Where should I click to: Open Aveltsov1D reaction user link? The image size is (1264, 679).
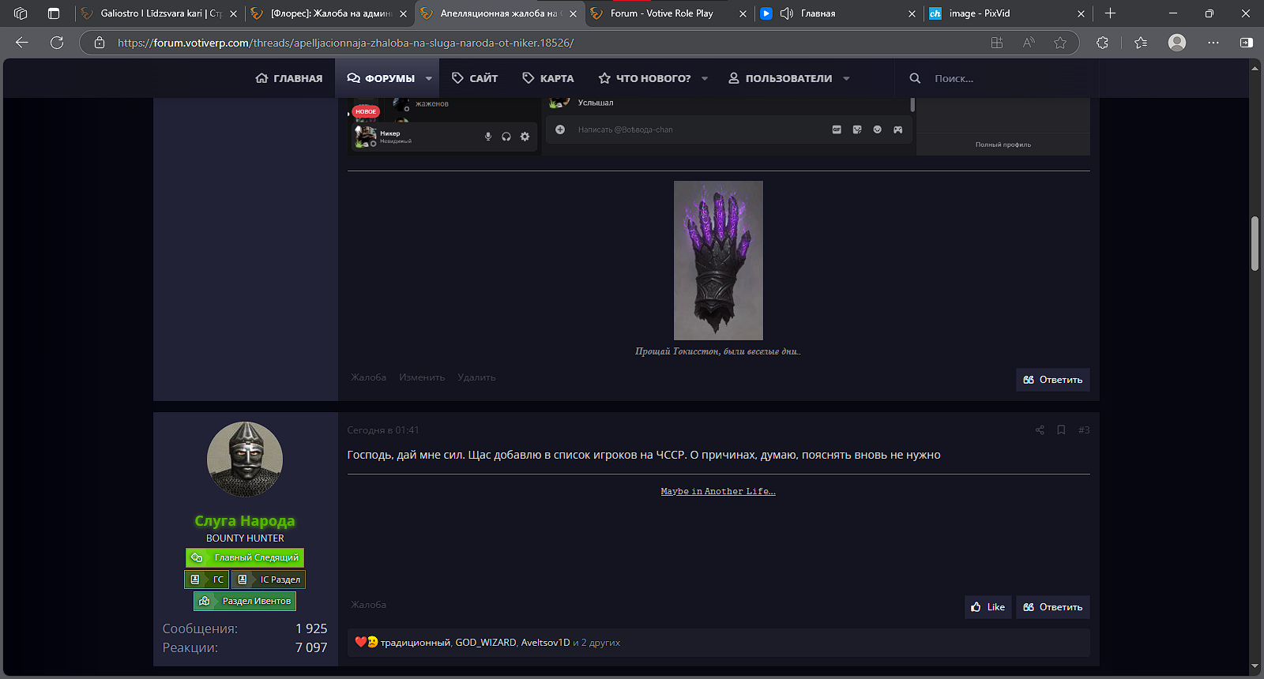click(x=545, y=643)
